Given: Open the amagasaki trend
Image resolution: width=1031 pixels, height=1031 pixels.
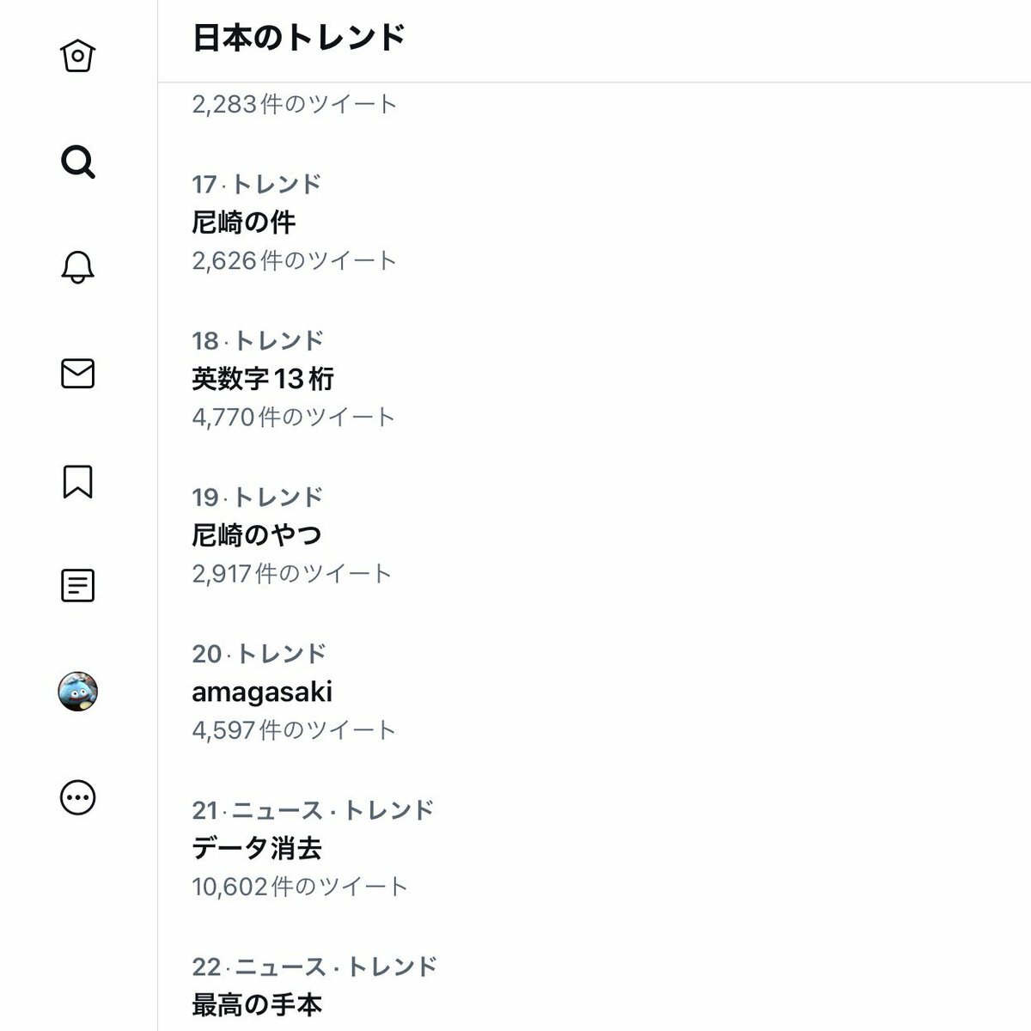Looking at the screenshot, I should (262, 692).
